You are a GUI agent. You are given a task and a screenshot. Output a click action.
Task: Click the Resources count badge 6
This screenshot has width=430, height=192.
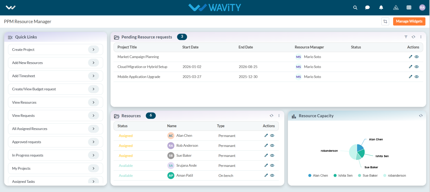pyautogui.click(x=151, y=116)
